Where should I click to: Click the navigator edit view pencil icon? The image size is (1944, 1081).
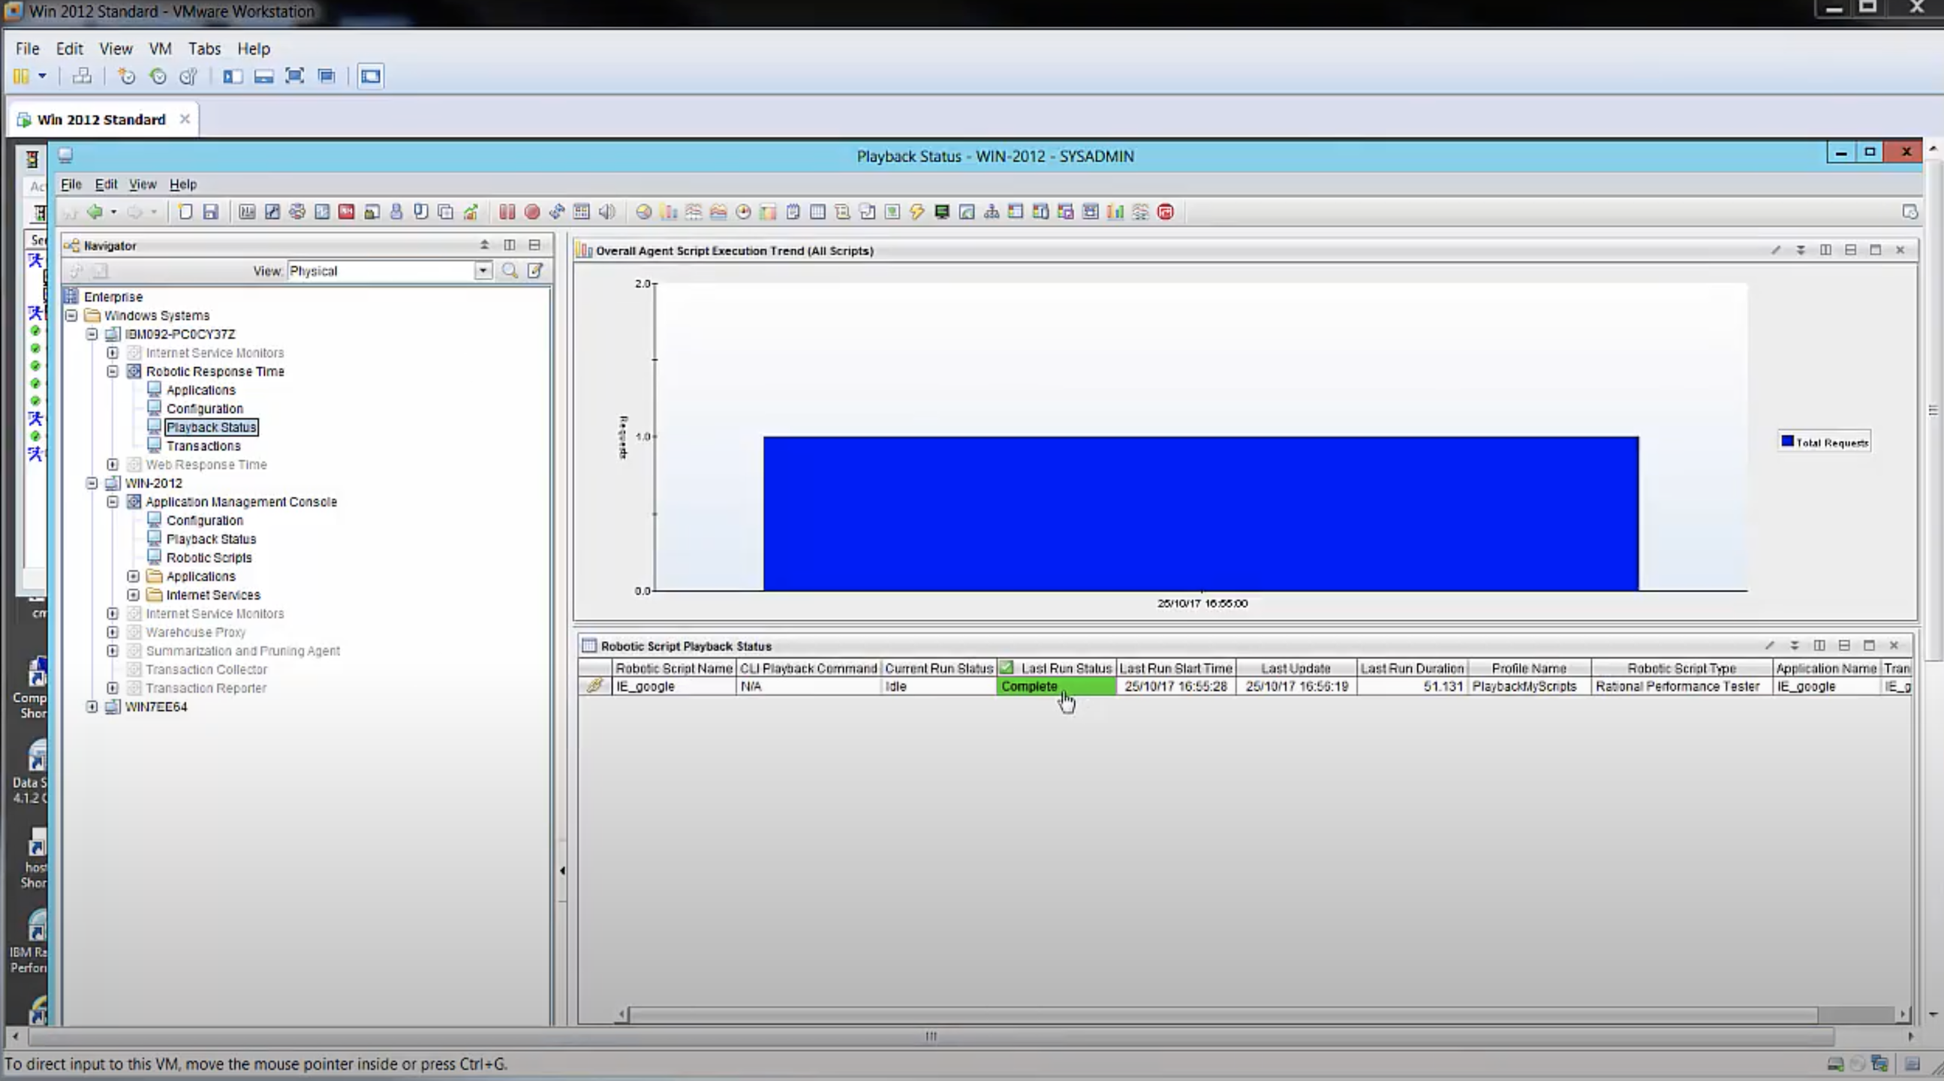tap(535, 271)
